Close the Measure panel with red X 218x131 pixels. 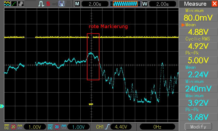point(214,4)
